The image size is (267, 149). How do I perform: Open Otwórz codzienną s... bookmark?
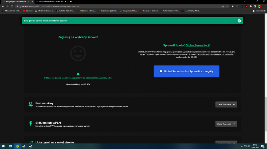tap(44, 11)
